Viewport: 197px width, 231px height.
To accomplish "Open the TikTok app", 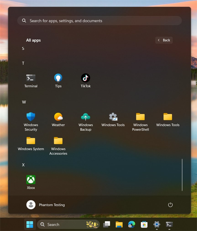I will click(x=86, y=81).
